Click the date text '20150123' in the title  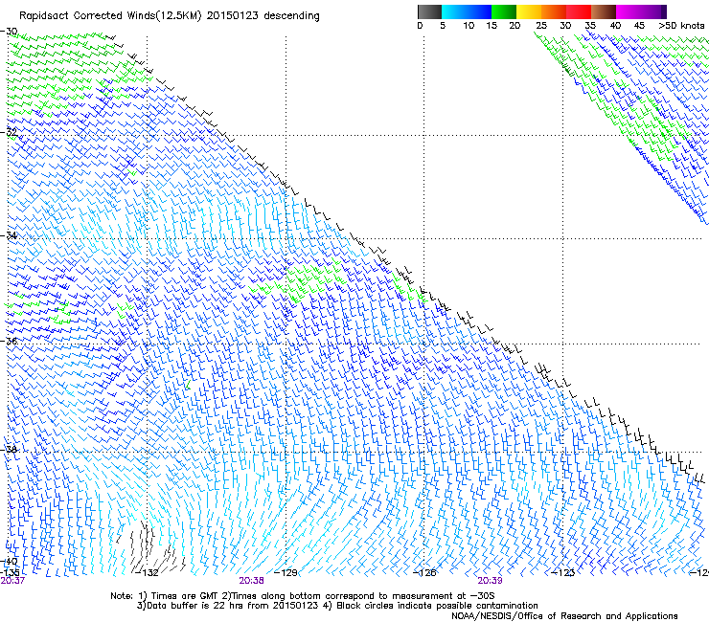click(233, 15)
